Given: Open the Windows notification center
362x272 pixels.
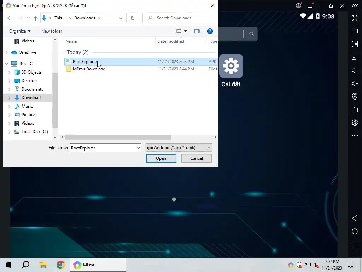Looking at the screenshot, I should tap(350, 265).
